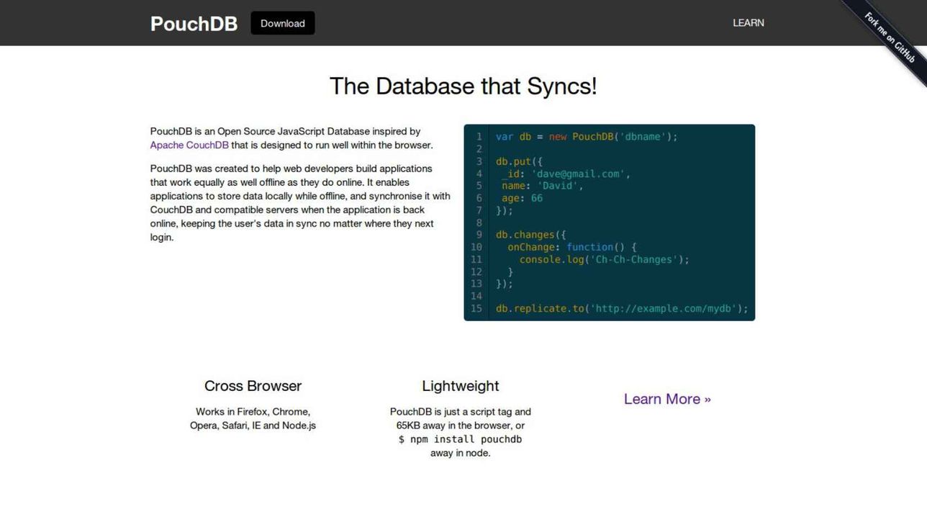
Task: Click code line age: 66
Action: click(x=523, y=198)
